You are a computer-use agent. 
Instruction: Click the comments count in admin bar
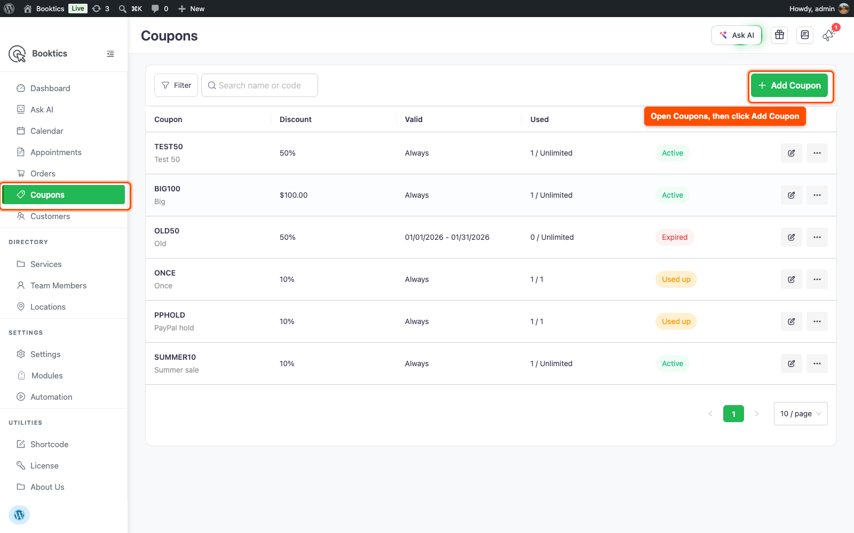click(160, 9)
